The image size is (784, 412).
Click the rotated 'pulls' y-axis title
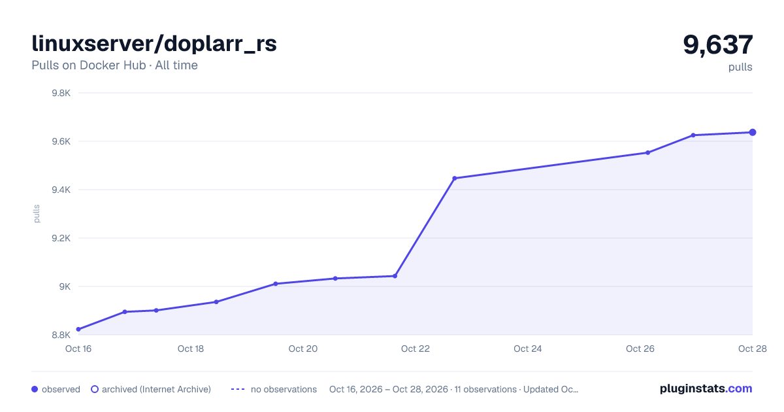[37, 214]
